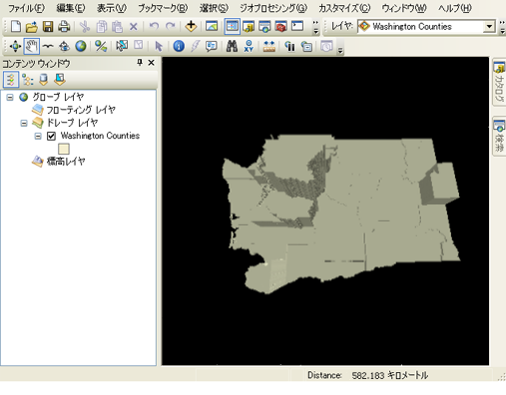Open the Washington Counties layer dropdown

(x=489, y=26)
